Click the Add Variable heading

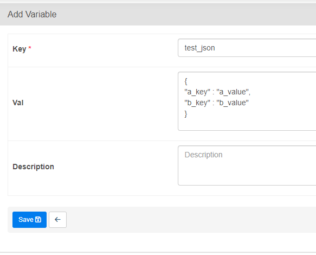(32, 14)
